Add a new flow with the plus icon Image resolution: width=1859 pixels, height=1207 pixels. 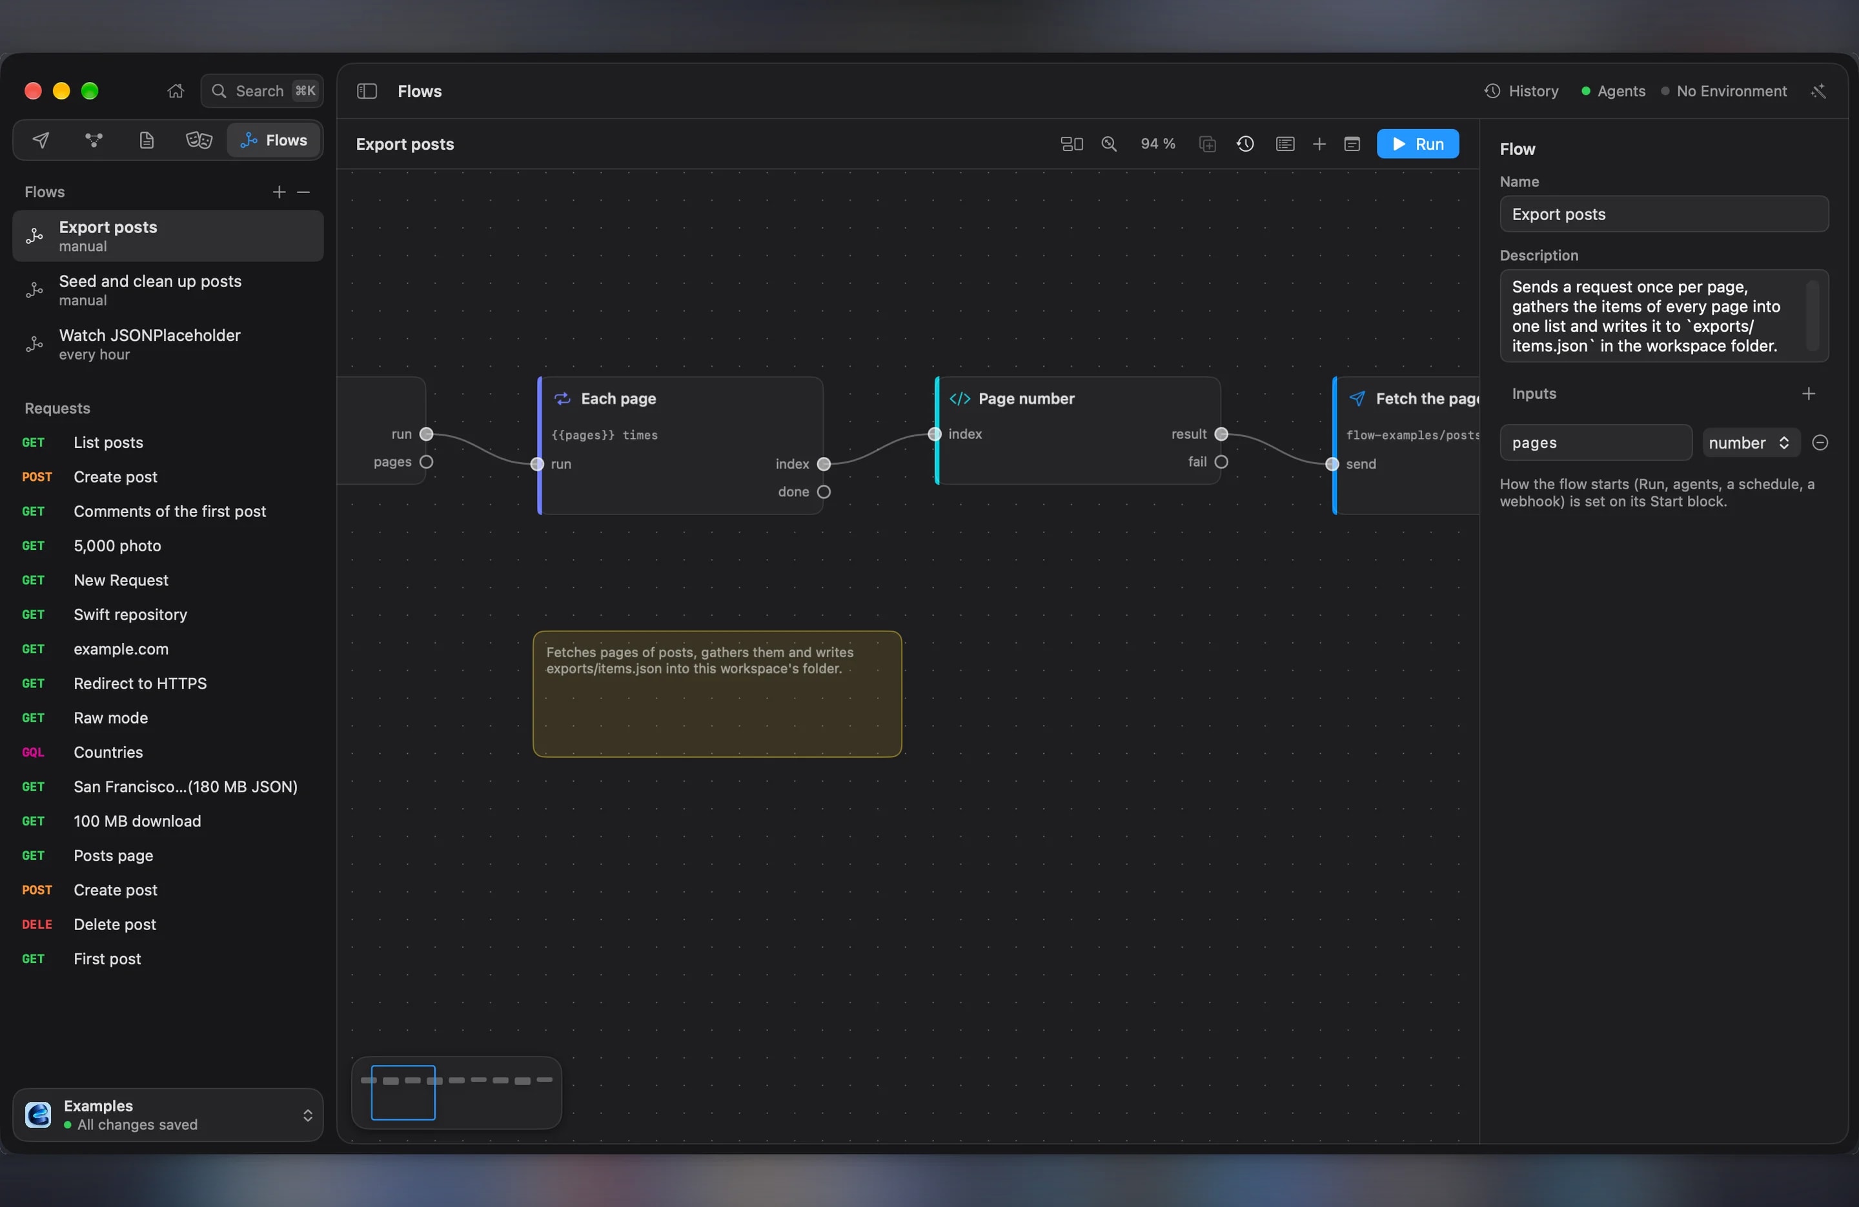click(x=279, y=192)
